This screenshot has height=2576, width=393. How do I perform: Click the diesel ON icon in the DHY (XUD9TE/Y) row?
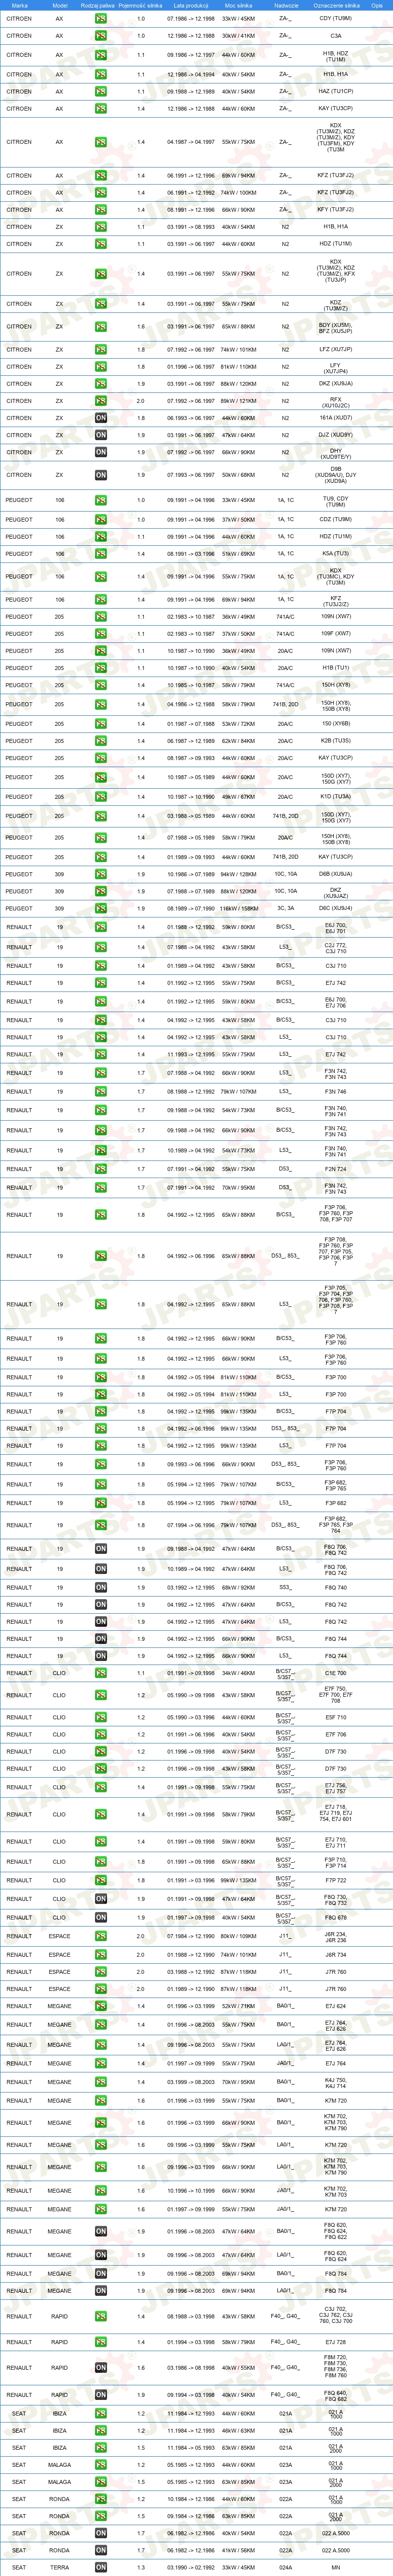pos(101,452)
